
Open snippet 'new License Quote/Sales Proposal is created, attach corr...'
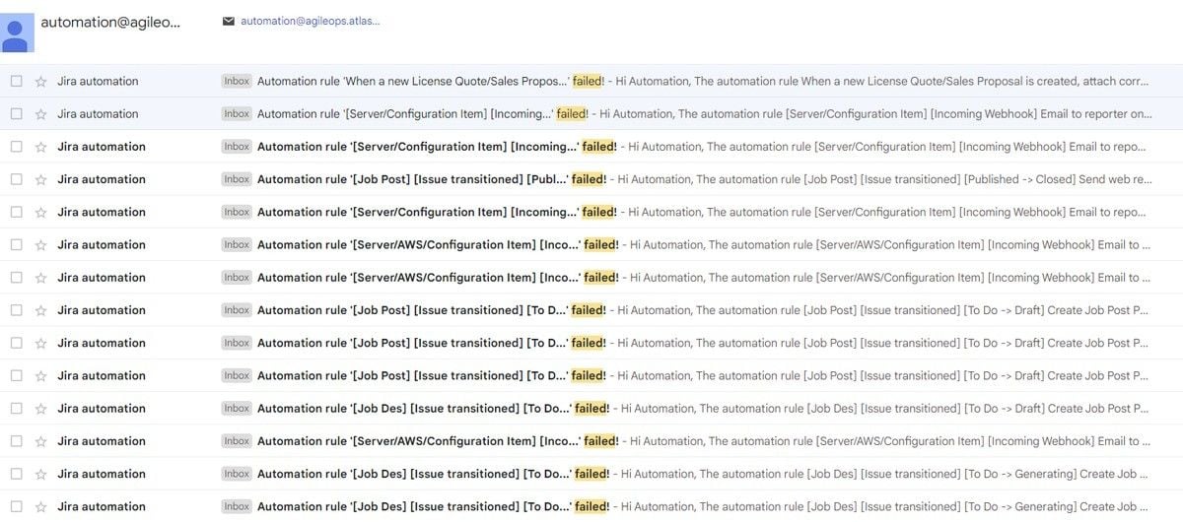pyautogui.click(x=975, y=82)
